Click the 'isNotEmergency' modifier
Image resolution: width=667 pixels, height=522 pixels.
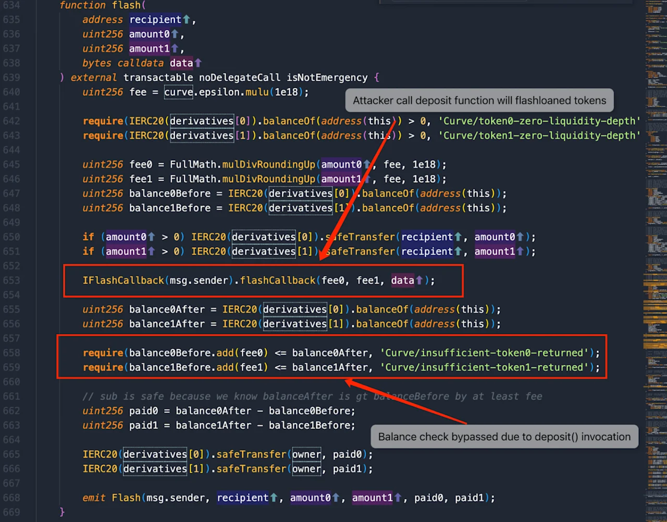click(x=327, y=78)
